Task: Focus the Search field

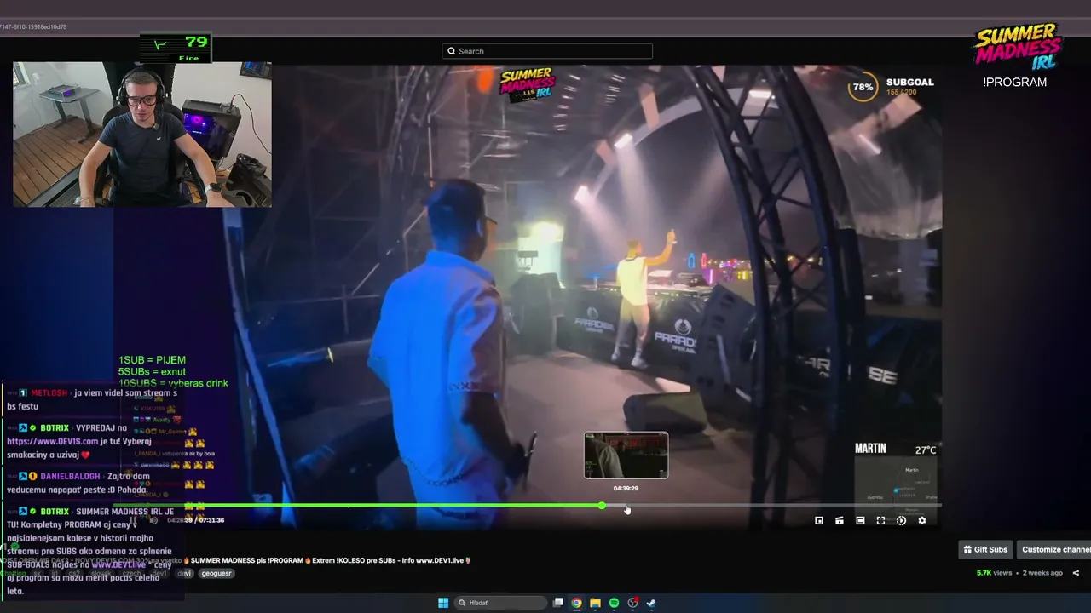Action: 547,51
